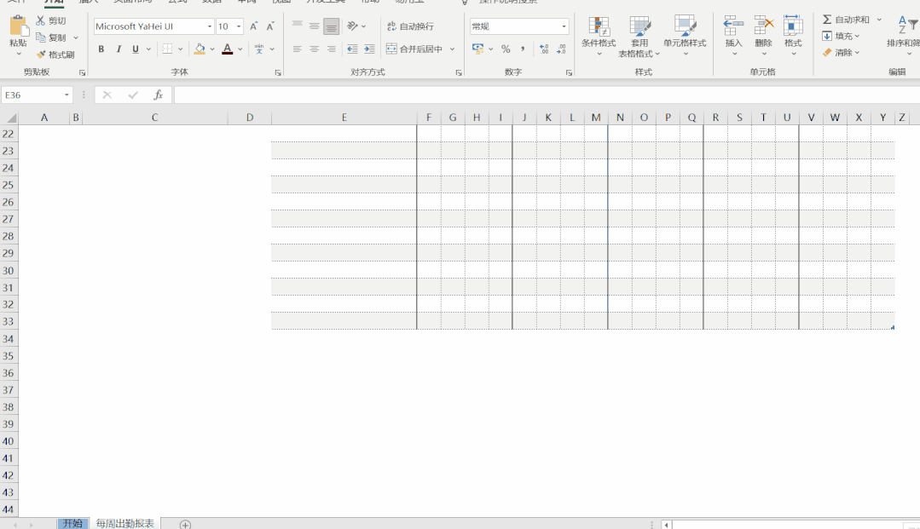Screen dimensions: 920x529
Task: Add a new sheet with plus icon
Action: [x=185, y=524]
